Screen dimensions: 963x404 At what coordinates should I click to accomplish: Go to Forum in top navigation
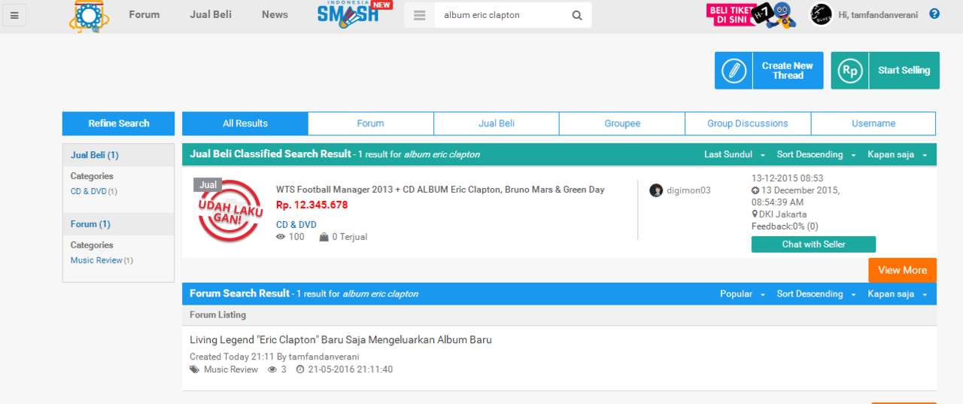click(x=144, y=14)
